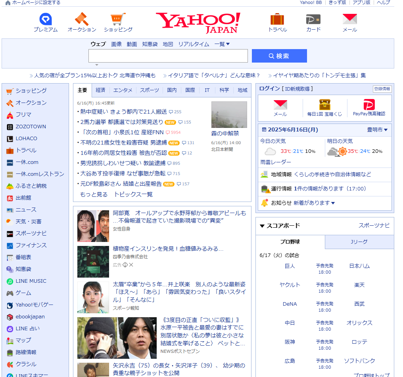Close the 四季乃舎 ad with X icon

[131, 265]
